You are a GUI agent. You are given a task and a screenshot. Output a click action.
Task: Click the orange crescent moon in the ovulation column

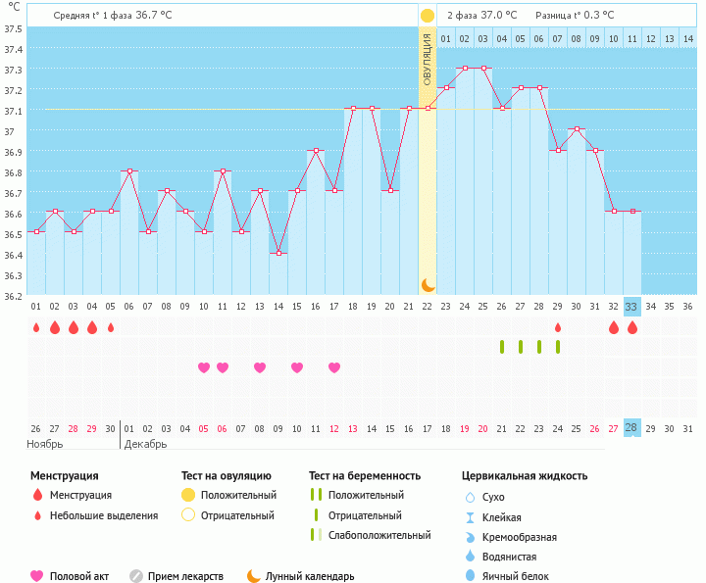point(428,284)
